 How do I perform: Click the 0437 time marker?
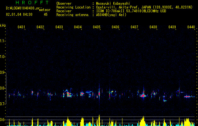pos(134,27)
